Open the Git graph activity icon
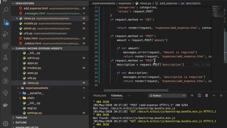 click(x=6, y=81)
